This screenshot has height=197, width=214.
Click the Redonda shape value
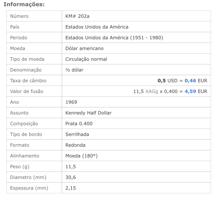tap(75, 145)
